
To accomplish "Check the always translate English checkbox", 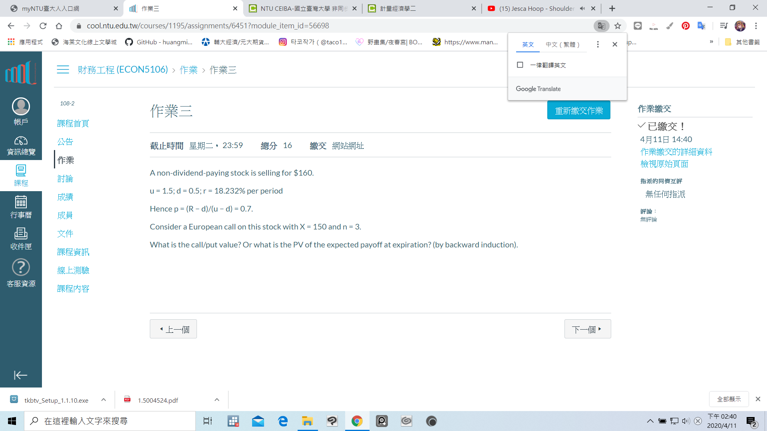I will point(520,65).
